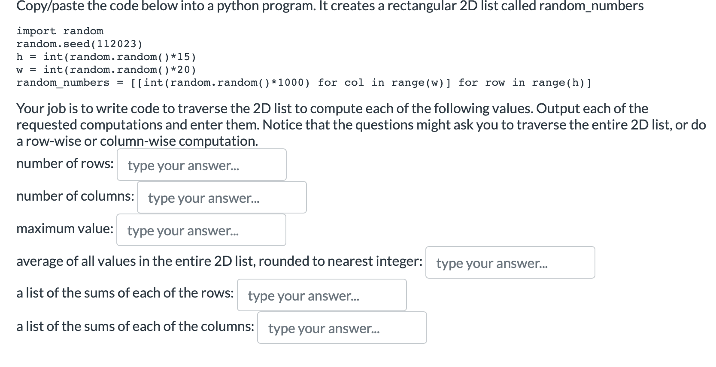Click 'a list of the sums of each of the rows' label
Image resolution: width=716 pixels, height=367 pixels.
[x=125, y=293]
